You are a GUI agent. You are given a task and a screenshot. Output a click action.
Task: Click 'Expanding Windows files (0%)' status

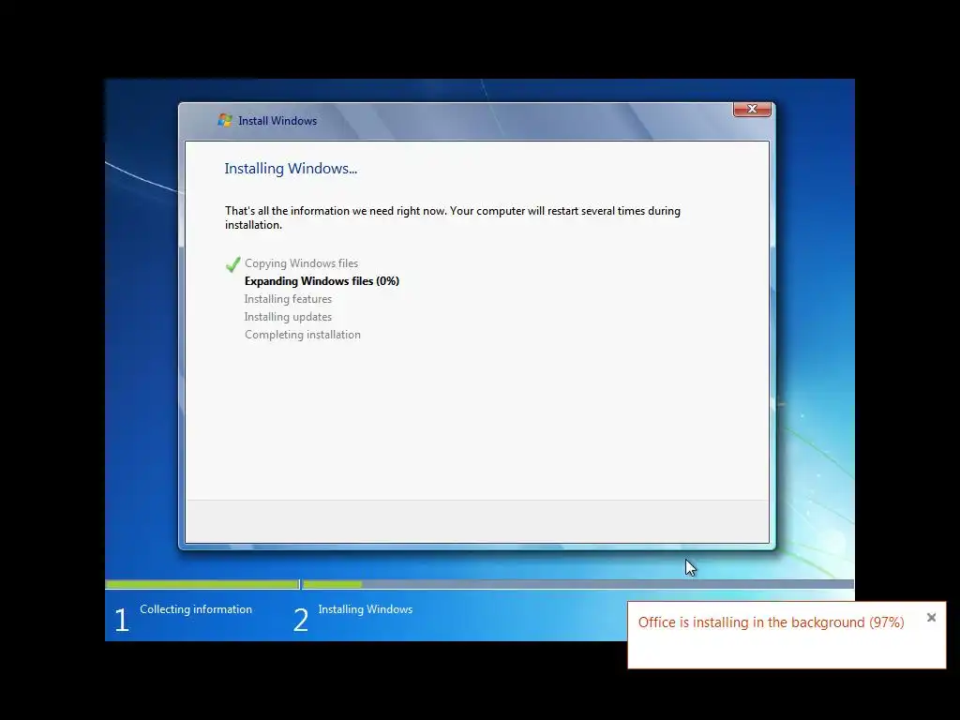tap(322, 281)
